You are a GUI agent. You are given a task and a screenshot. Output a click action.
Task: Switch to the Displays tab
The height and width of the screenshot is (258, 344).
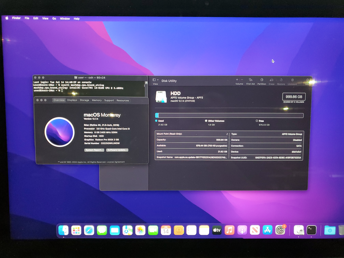coord(72,100)
